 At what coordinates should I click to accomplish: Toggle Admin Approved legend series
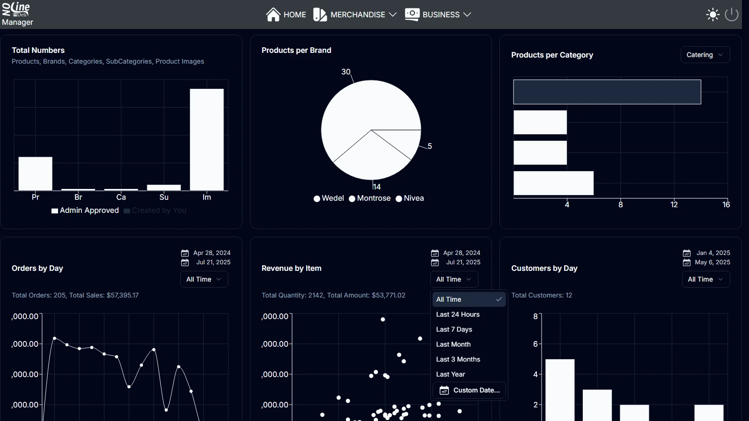click(x=85, y=210)
